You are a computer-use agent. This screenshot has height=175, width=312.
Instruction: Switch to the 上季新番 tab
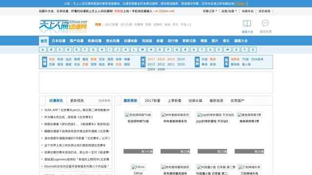[x=175, y=101]
